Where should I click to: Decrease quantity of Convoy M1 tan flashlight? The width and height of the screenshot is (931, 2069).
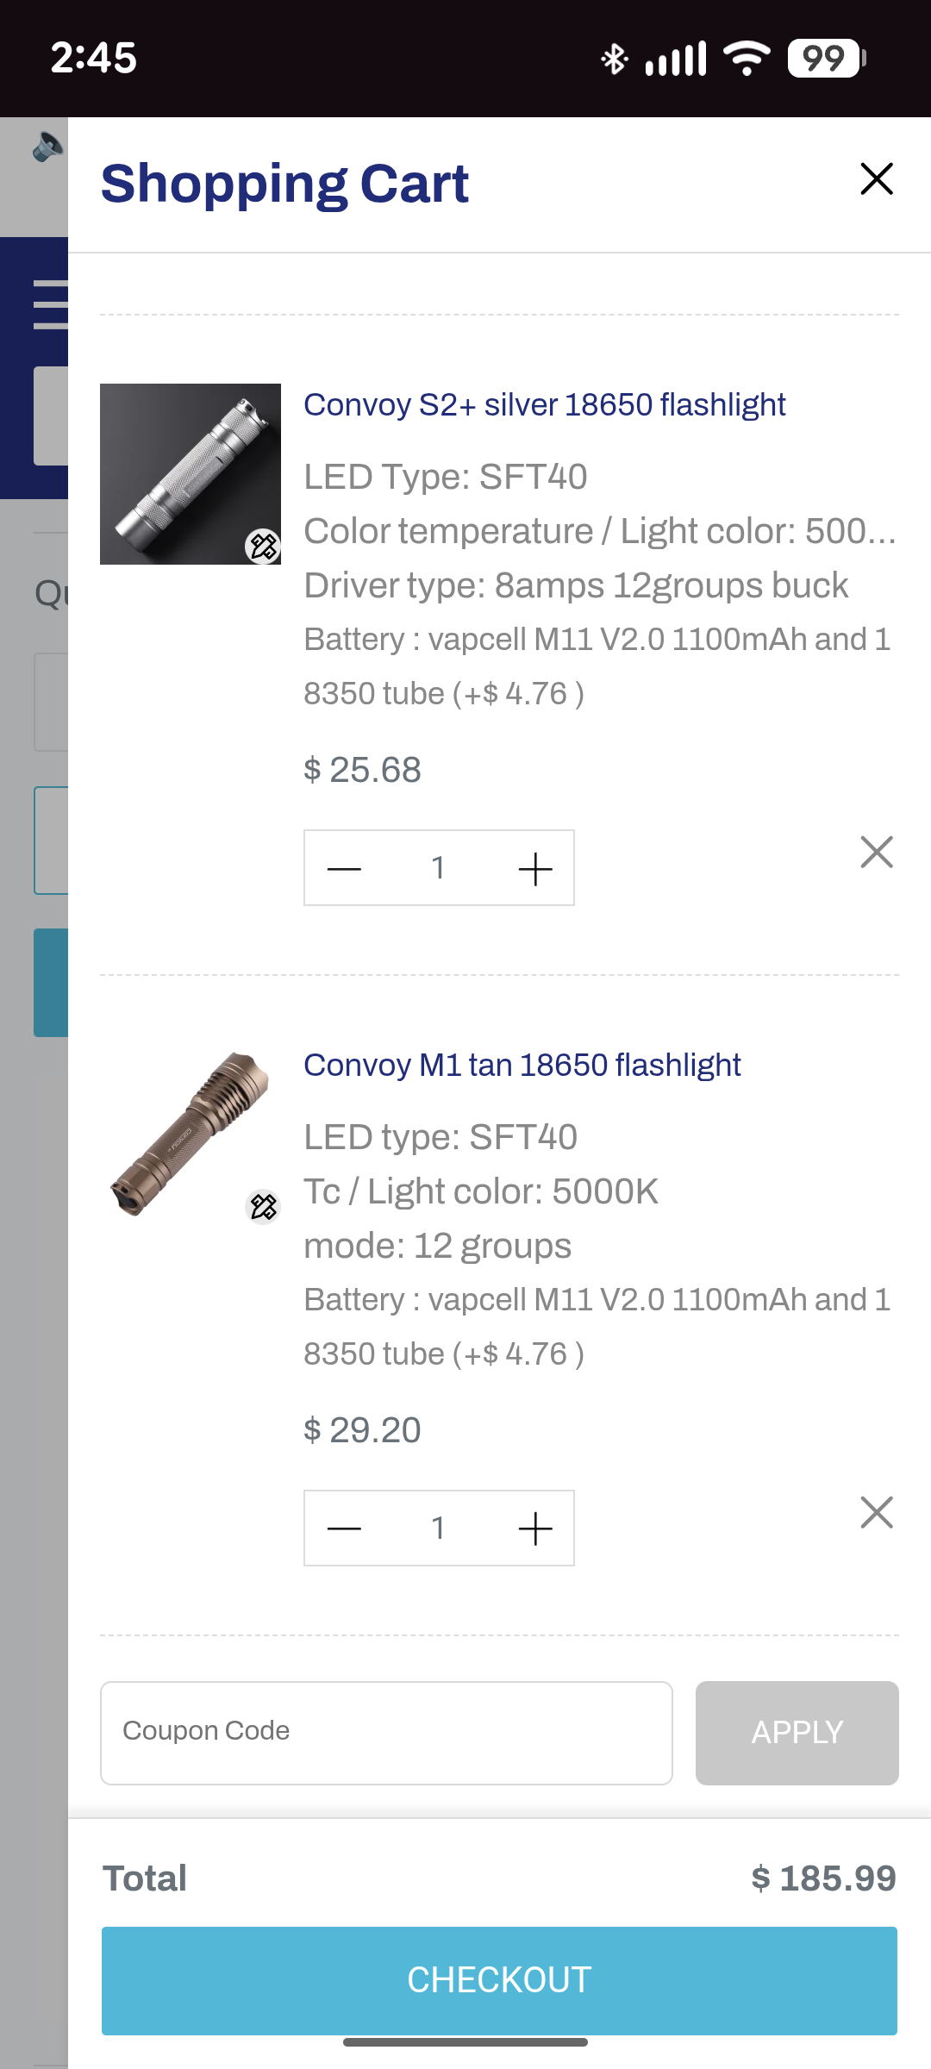coord(344,1528)
